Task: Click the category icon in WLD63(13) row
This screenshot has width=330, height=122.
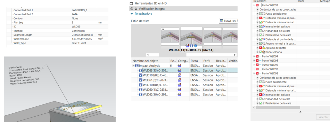Action: tap(179, 71)
